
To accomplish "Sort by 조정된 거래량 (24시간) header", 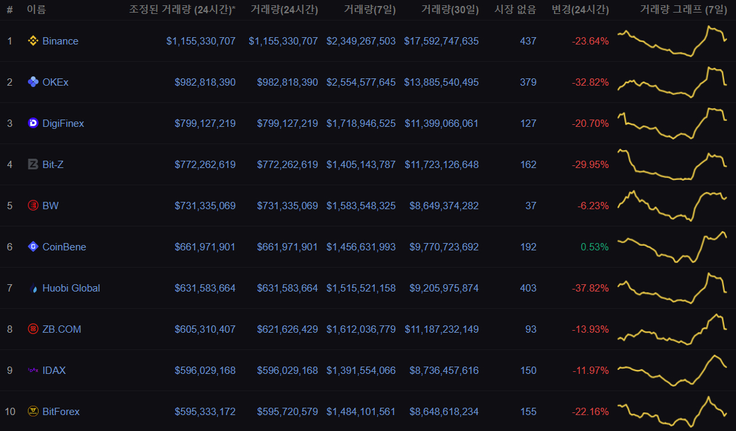I will tap(182, 9).
